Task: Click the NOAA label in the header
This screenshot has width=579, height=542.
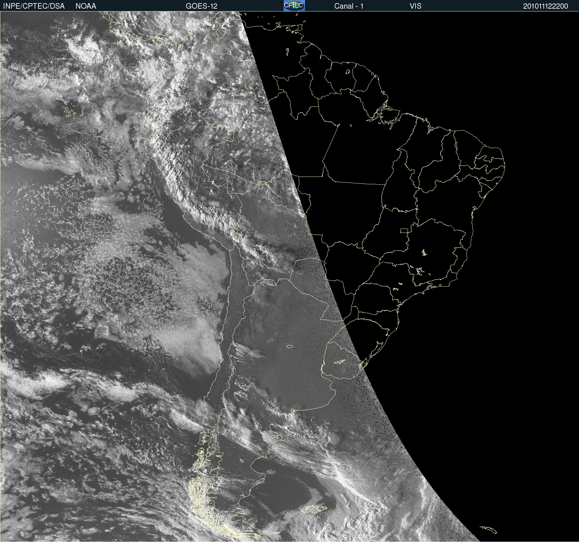Action: click(86, 6)
